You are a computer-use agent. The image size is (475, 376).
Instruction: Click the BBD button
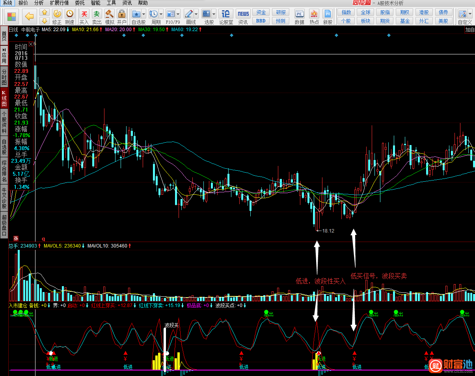coord(261,20)
